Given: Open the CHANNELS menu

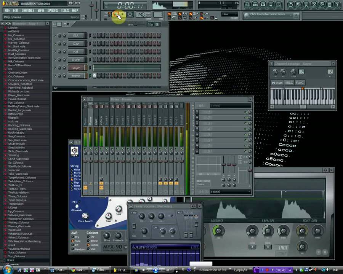Looking at the screenshot, I should click(28, 11).
